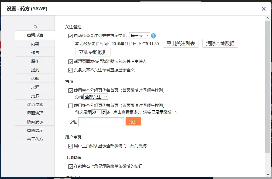
Task: Toggle 头条文章不关注作者直接显示全文 option
Action: point(70,70)
